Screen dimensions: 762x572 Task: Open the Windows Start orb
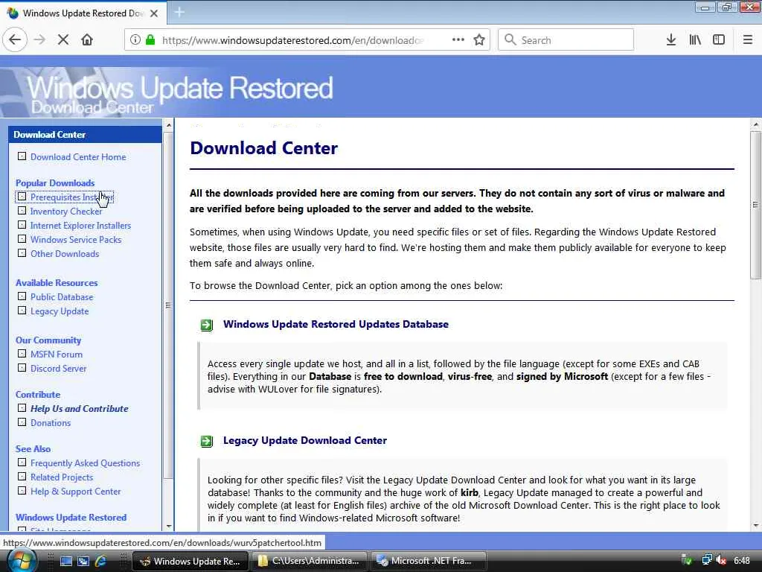pos(21,561)
